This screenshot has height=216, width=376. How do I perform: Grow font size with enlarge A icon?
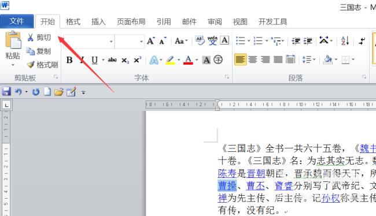click(151, 40)
